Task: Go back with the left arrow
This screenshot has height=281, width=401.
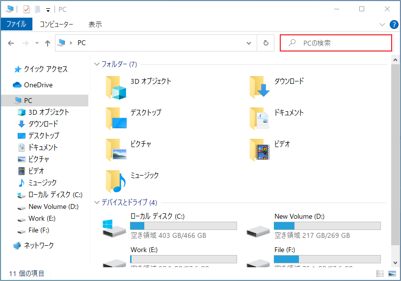Action: coord(11,43)
